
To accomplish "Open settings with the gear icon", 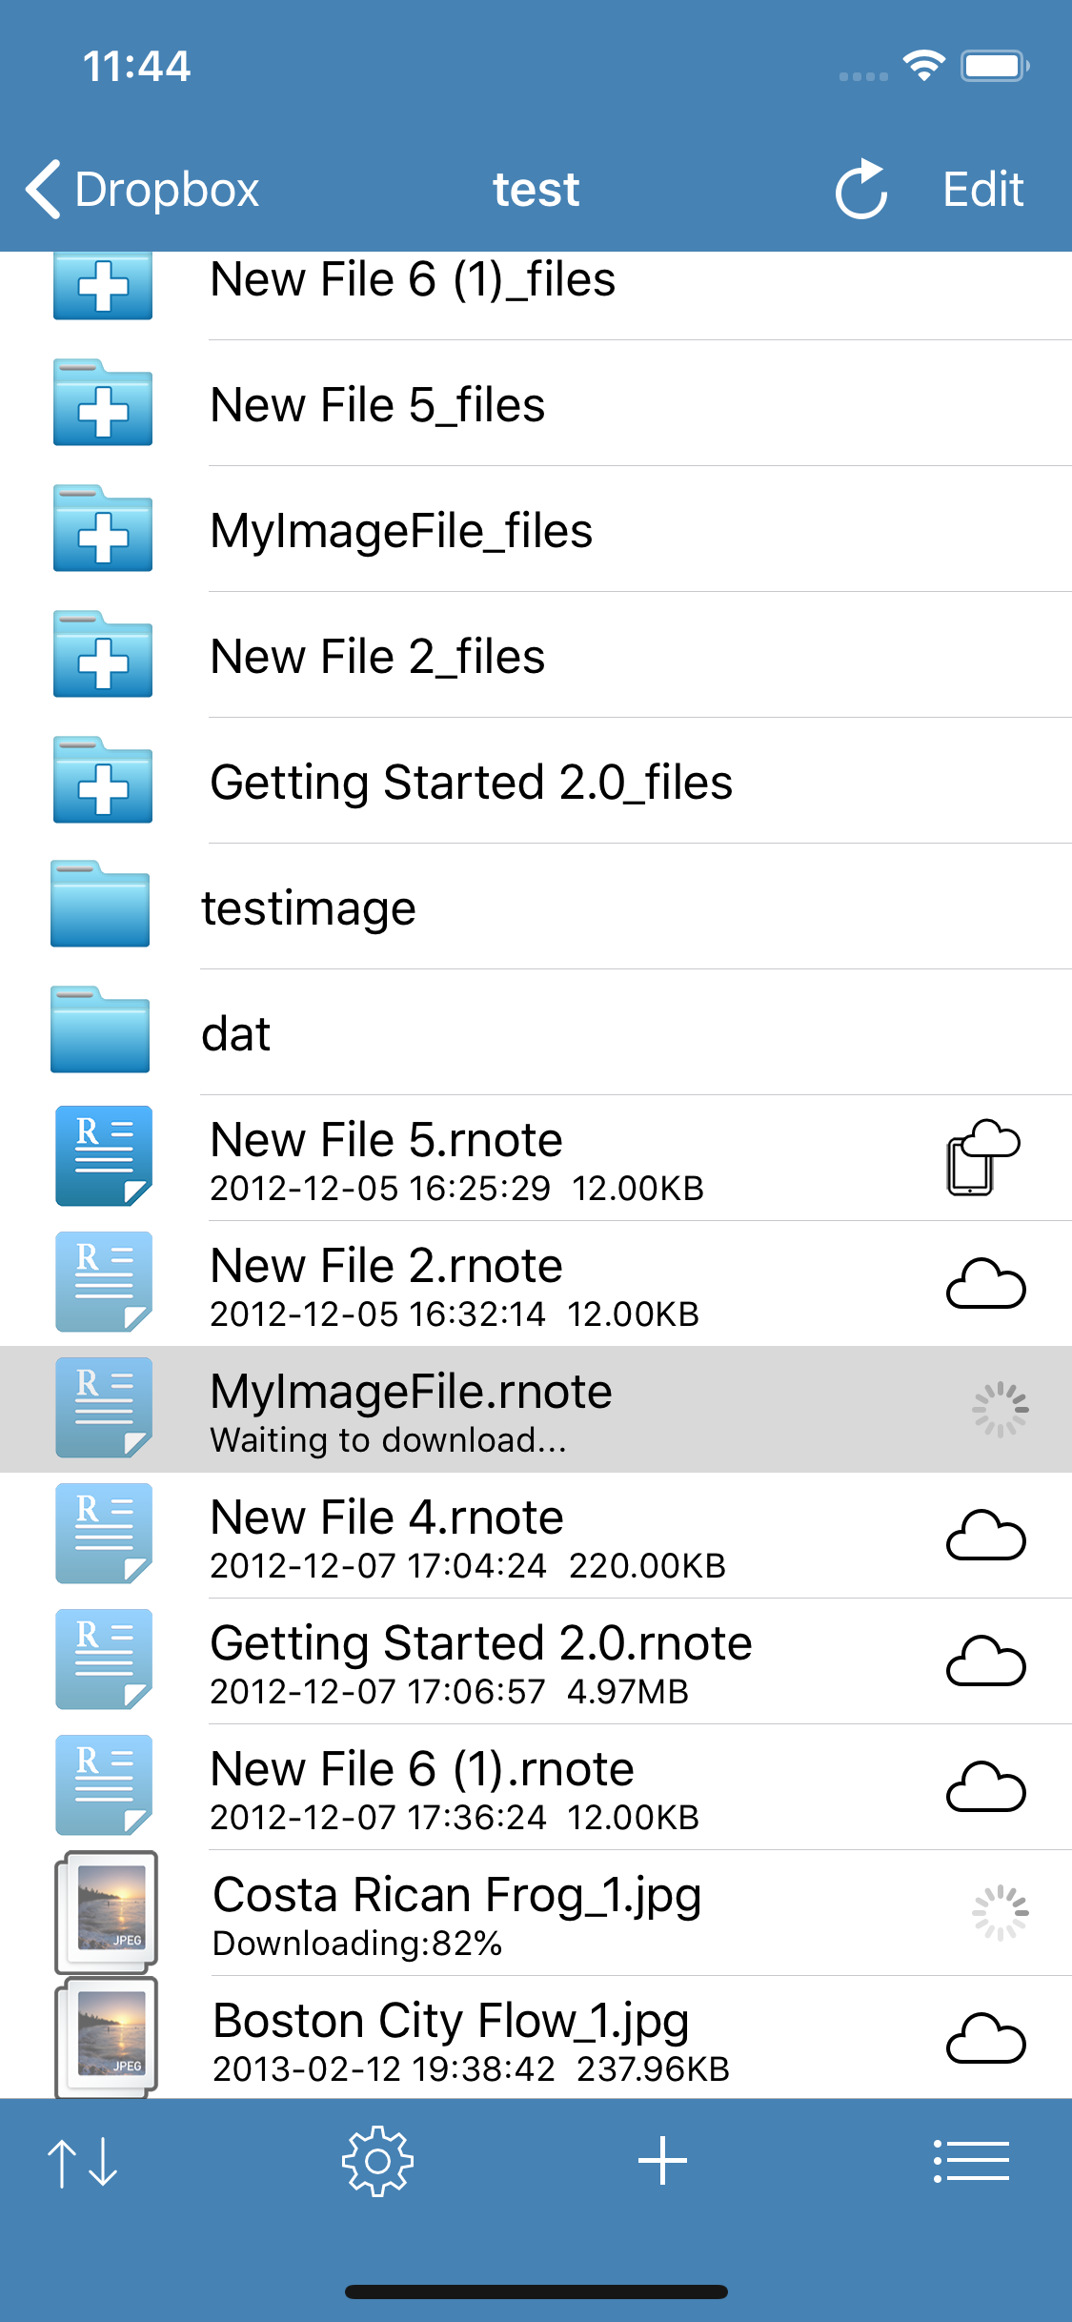I will pos(377,2161).
